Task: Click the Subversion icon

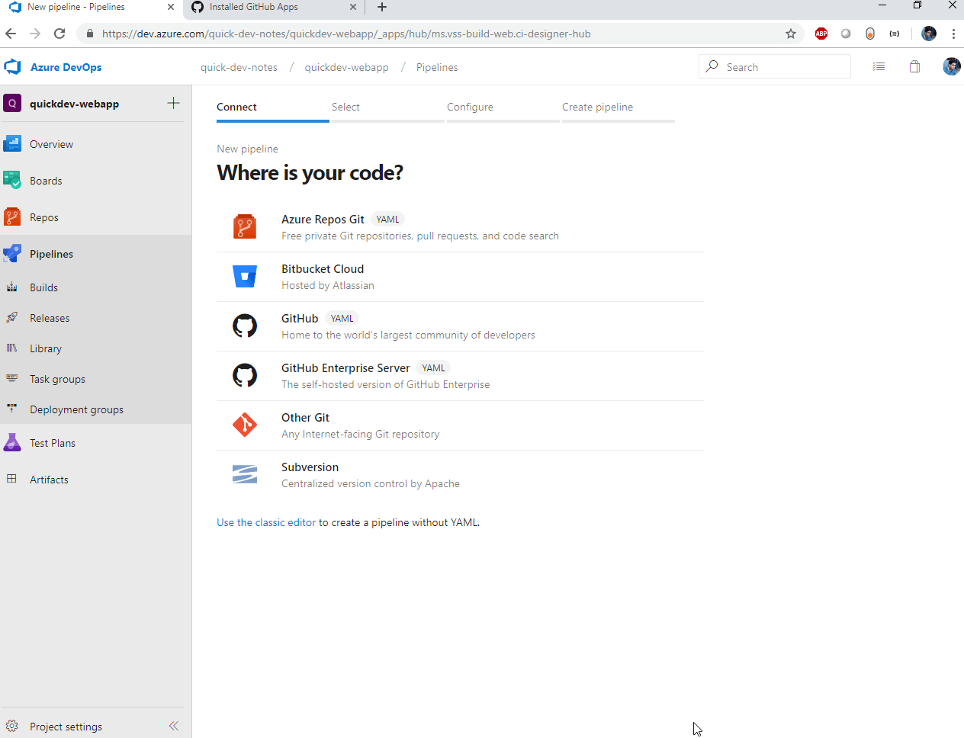Action: (x=245, y=475)
